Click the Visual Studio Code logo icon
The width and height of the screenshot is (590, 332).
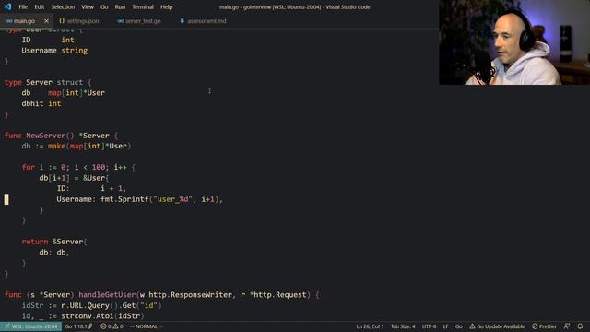point(7,6)
